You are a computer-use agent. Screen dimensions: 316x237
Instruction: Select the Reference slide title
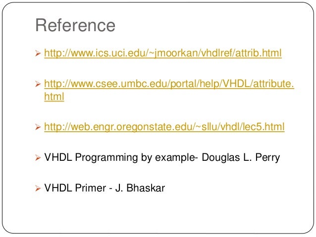(75, 25)
